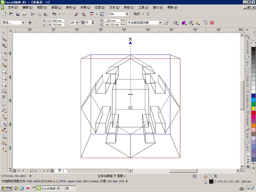Clear the extrusion effect

212,23
